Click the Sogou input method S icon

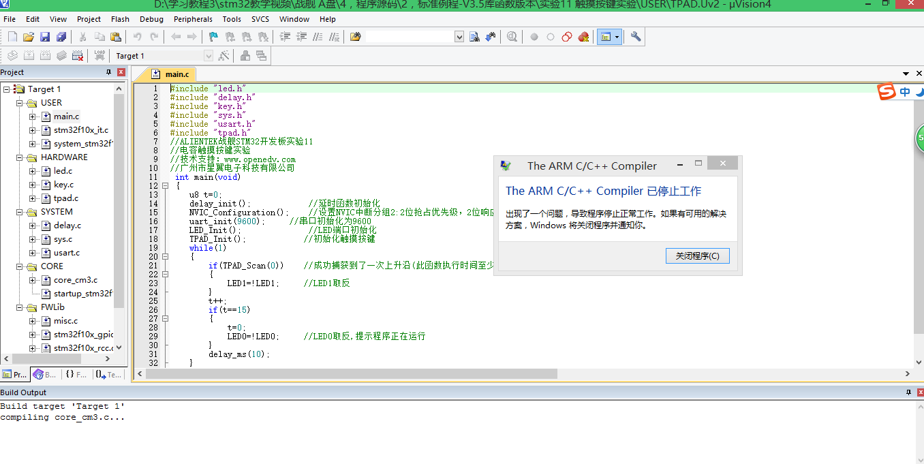tap(887, 91)
